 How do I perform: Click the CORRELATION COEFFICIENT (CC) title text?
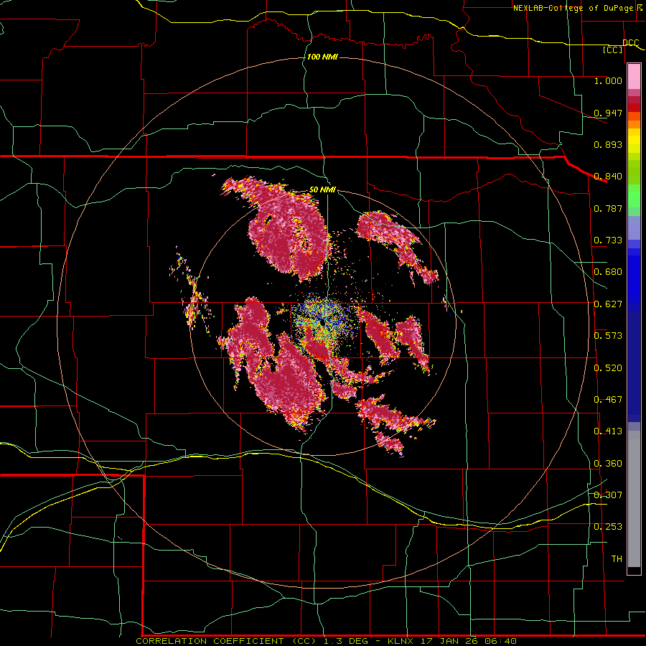tap(226, 641)
